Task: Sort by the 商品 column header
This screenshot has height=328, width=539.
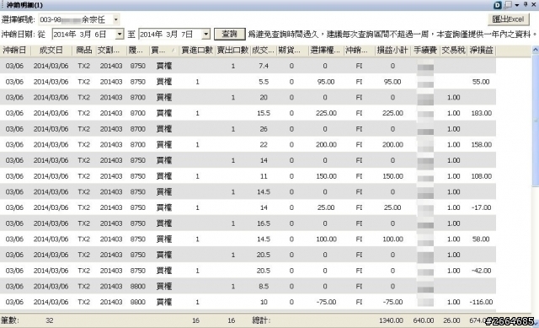Action: [84, 51]
